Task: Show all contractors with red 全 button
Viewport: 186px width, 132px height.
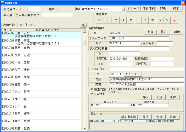Action: 174,20
